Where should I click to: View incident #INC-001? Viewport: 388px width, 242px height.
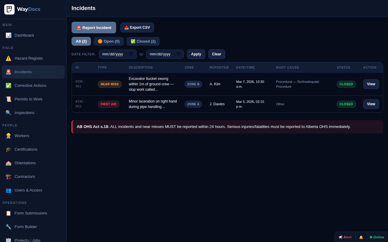(371, 84)
